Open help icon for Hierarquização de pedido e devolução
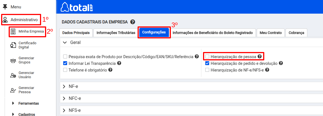The height and width of the screenshot is (116, 323). pyautogui.click(x=280, y=63)
